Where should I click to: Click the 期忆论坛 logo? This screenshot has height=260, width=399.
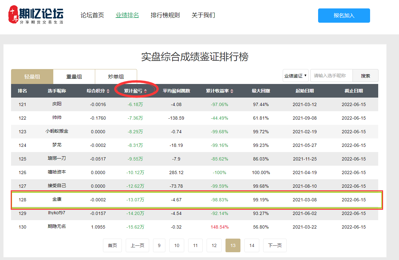(x=36, y=15)
